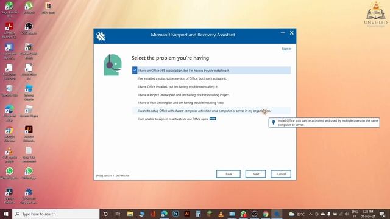
Task: Open VLC cone icon on the taskbar
Action: pos(221,214)
